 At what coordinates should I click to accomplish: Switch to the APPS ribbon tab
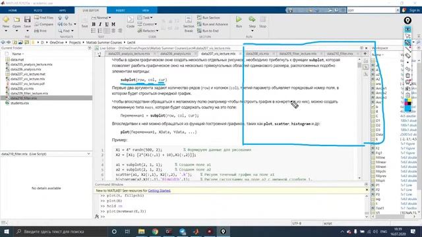click(63, 11)
